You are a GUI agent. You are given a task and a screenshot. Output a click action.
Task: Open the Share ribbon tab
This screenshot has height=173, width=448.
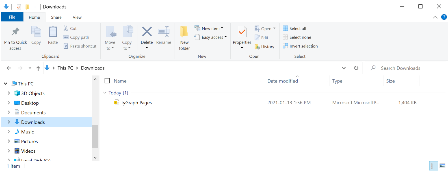click(56, 17)
